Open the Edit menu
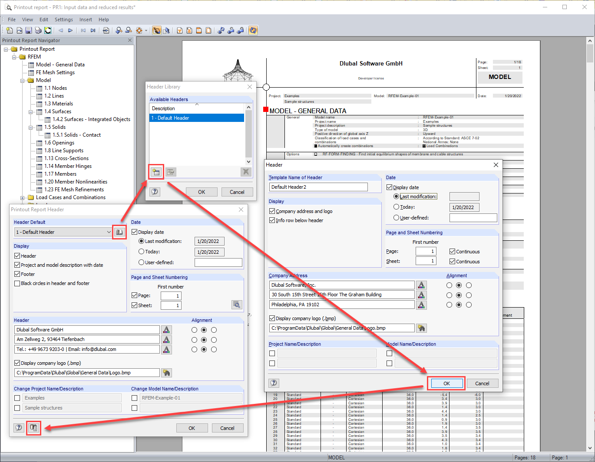595x462 pixels. tap(44, 20)
